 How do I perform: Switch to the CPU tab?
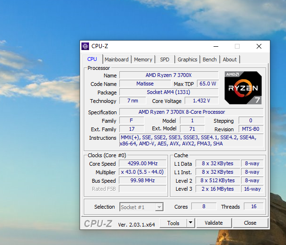92,59
